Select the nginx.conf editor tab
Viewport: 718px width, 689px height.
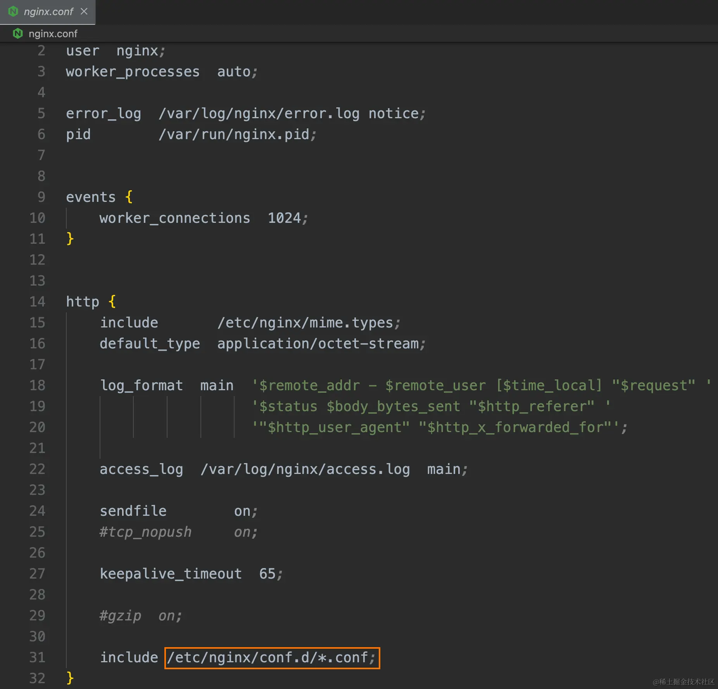[47, 12]
